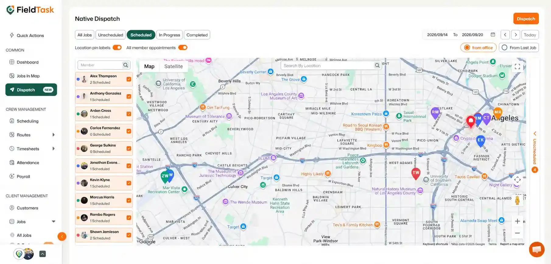
Task: Zoom out on the map
Action: pos(517,233)
